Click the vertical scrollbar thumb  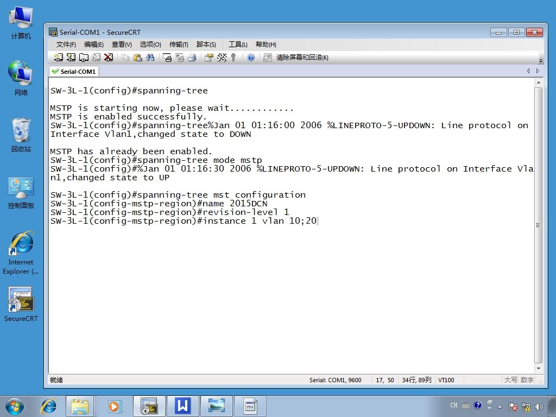[538, 225]
